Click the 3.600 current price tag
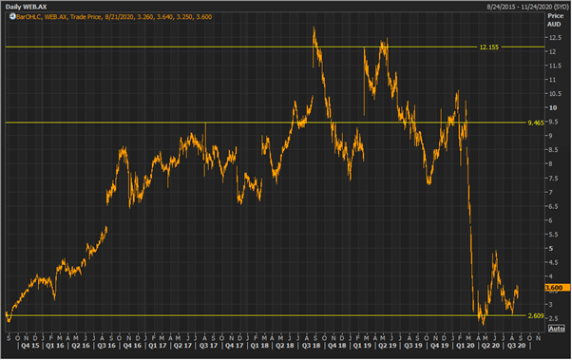Image resolution: width=572 pixels, height=360 pixels. (557, 288)
